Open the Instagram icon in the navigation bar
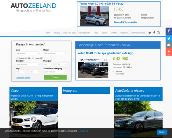This screenshot has height=138, width=172. pos(158,33)
